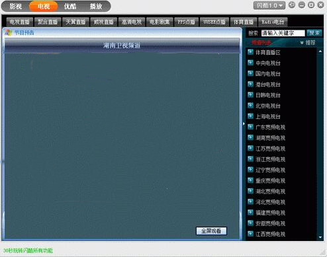
Task: Open the 福建宽频电视 entry
Action: (270, 213)
